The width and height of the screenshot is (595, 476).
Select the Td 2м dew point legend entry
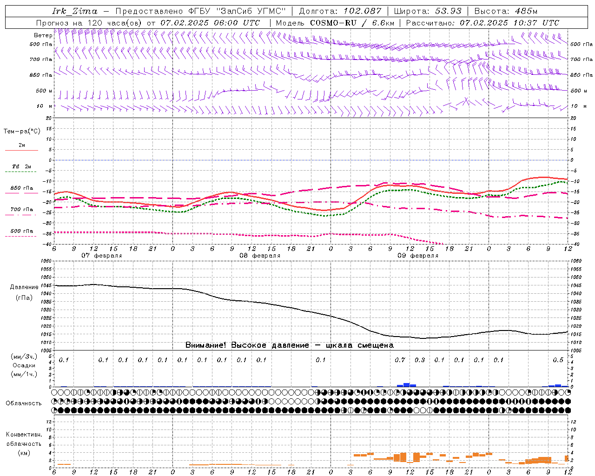pyautogui.click(x=21, y=166)
